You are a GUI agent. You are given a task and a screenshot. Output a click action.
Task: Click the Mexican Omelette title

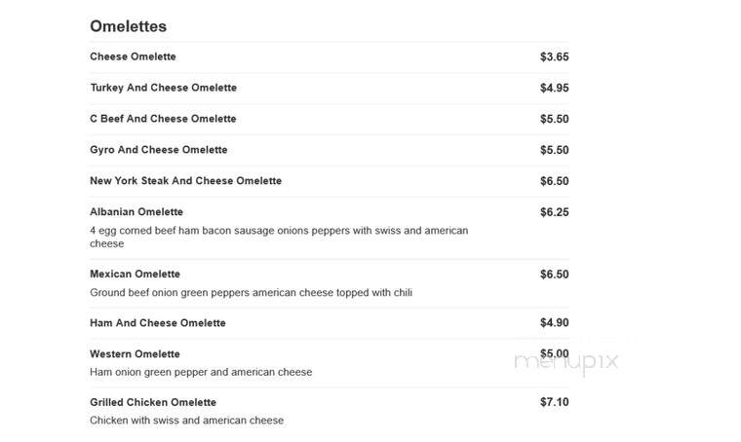click(136, 275)
